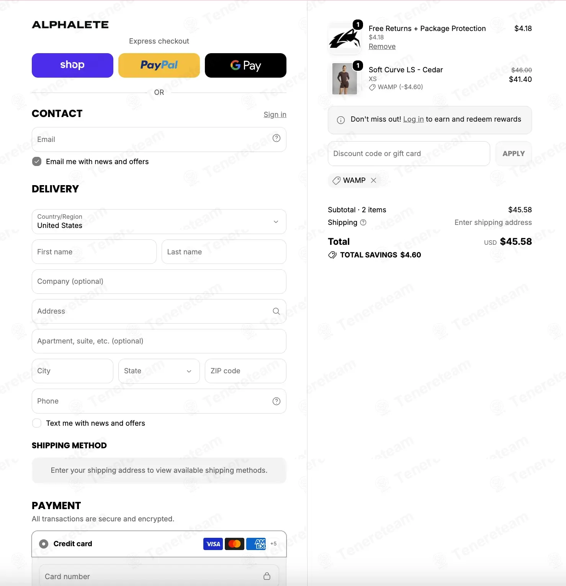Click the address search magnifier icon
The width and height of the screenshot is (566, 586).
point(276,311)
